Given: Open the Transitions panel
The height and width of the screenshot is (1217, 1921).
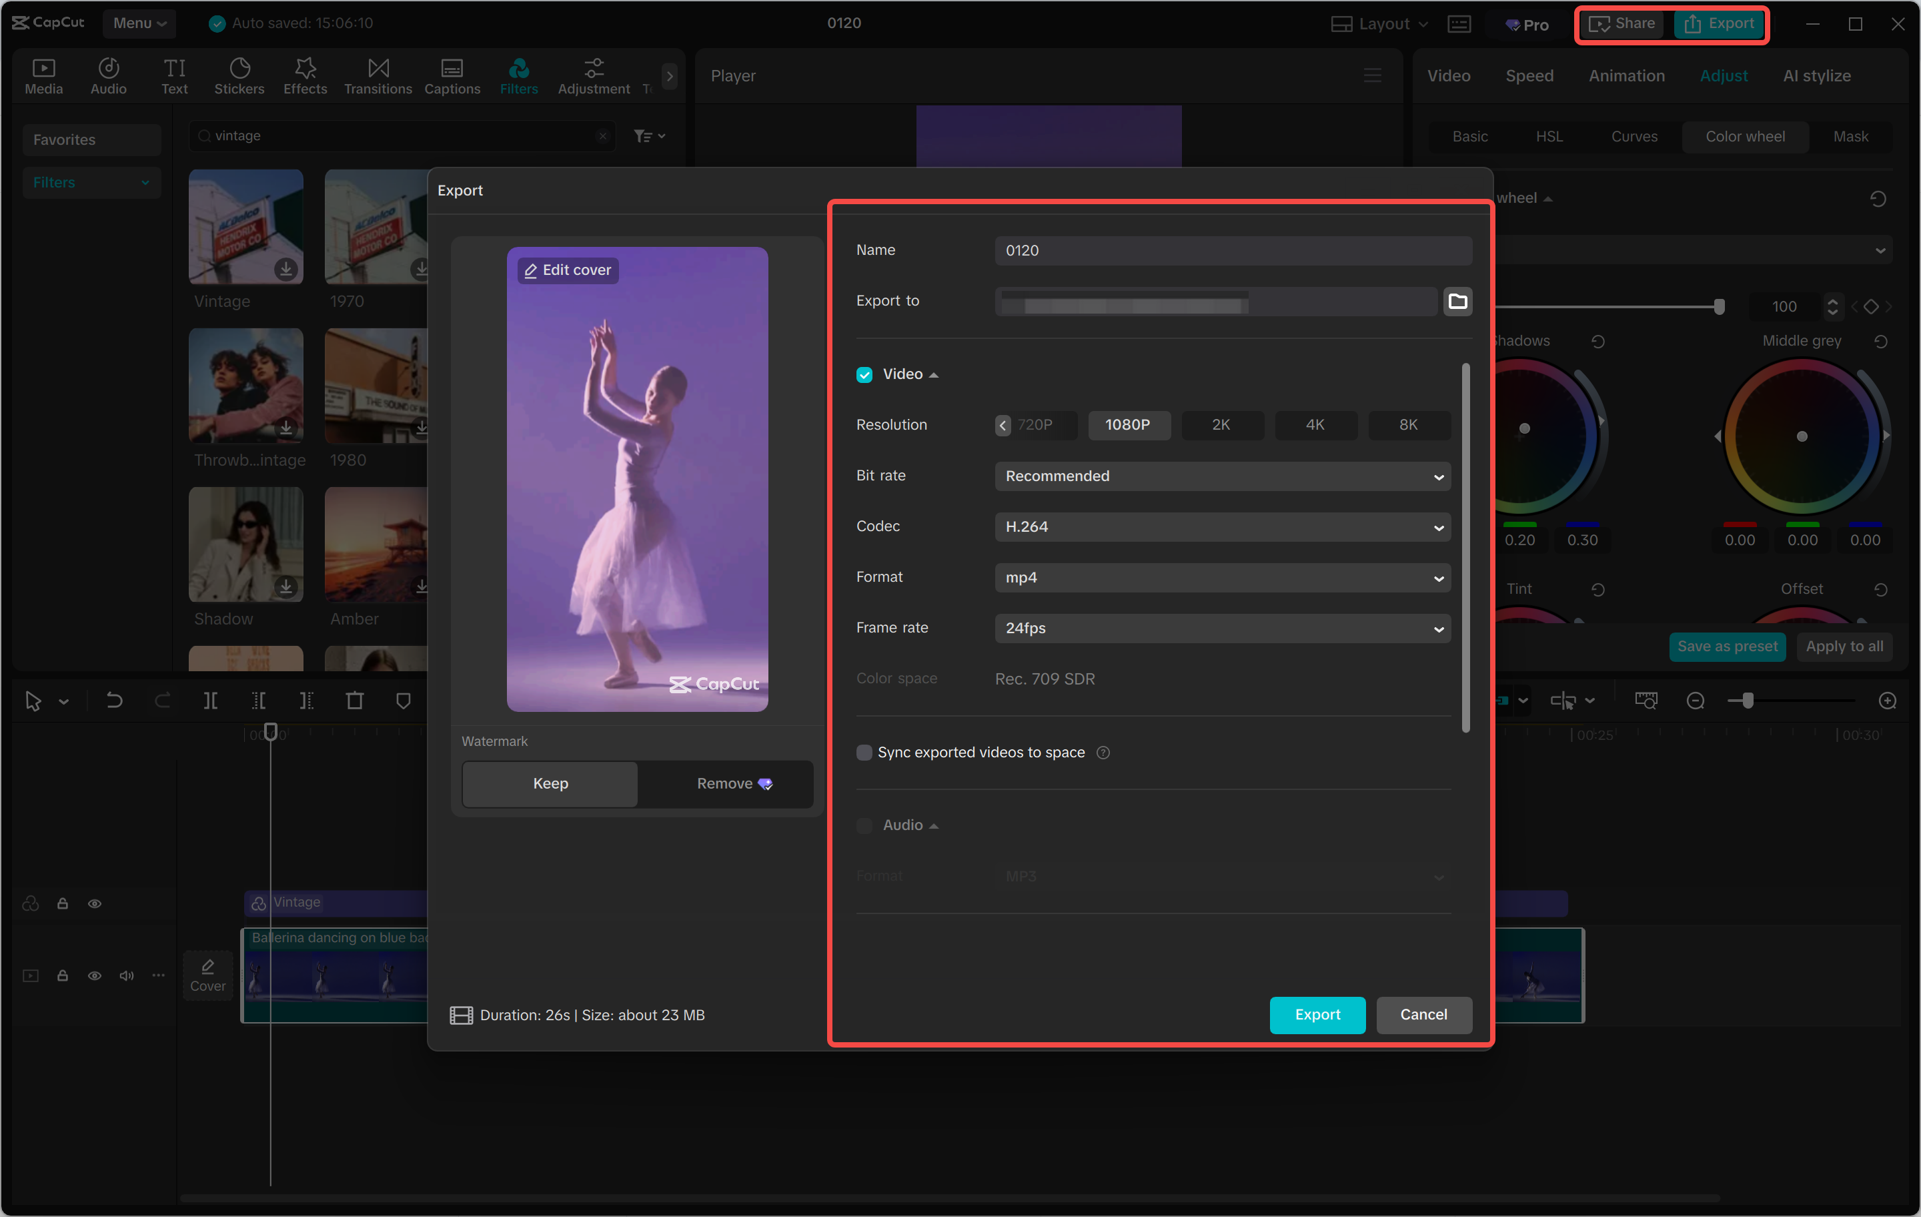Looking at the screenshot, I should (x=378, y=76).
